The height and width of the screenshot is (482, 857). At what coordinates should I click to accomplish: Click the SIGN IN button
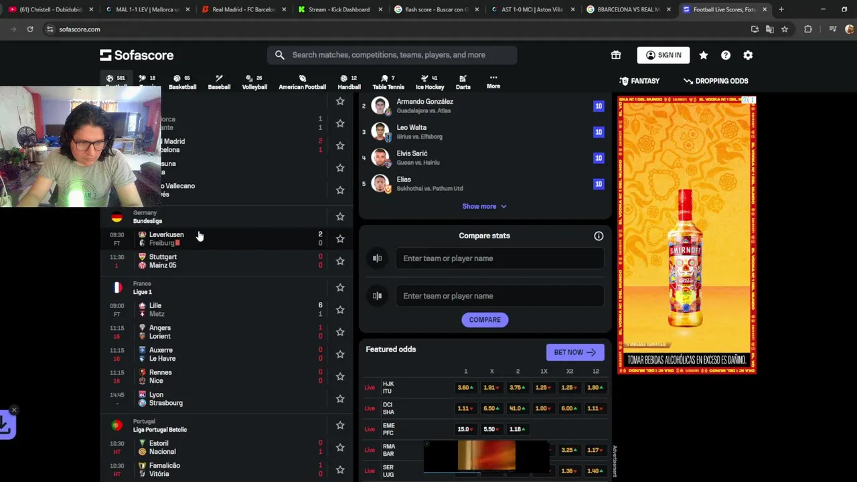coord(664,55)
